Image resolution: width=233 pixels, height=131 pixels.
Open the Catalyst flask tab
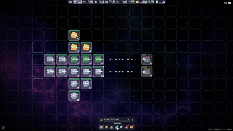coord(116,127)
